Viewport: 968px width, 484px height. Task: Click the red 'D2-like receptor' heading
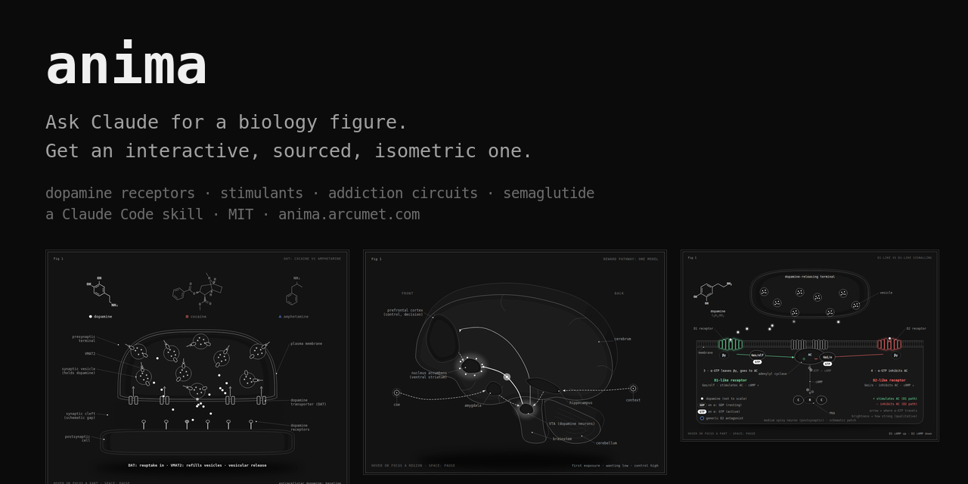pyautogui.click(x=889, y=380)
